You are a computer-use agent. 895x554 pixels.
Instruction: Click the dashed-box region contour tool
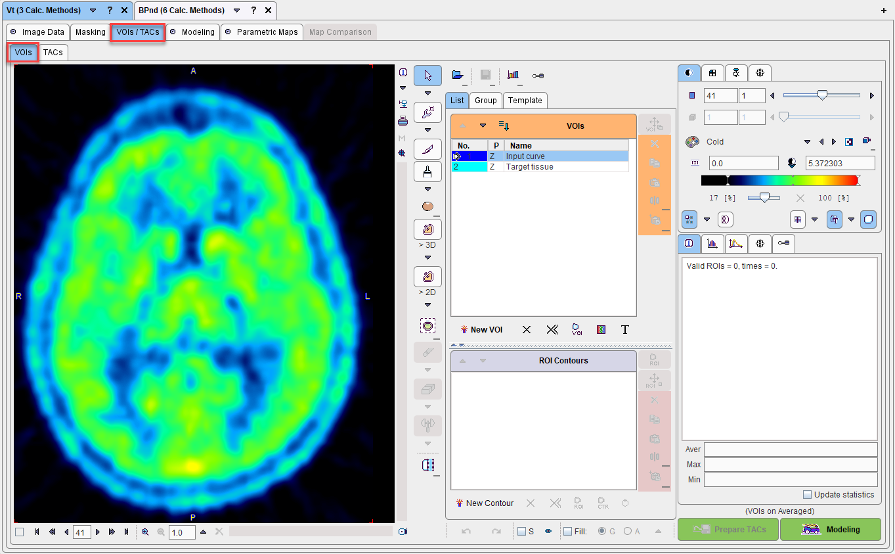pyautogui.click(x=427, y=325)
